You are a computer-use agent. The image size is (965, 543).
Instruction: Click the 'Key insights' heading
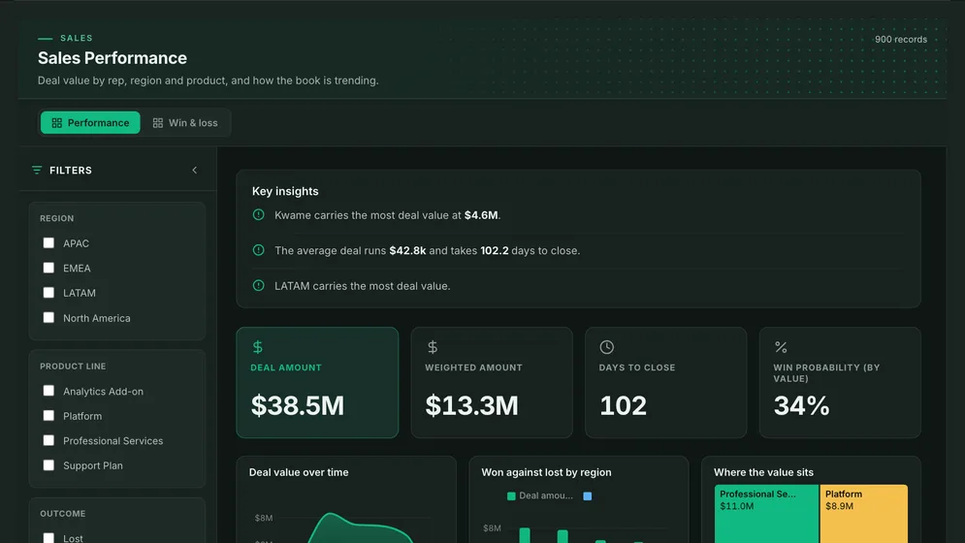pyautogui.click(x=285, y=191)
